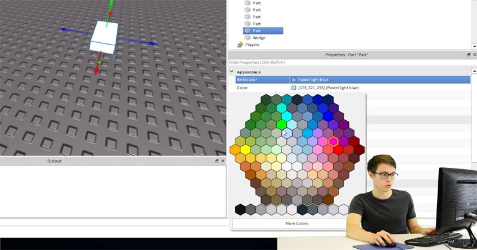477x250 pixels.
Task: Click the Color property's light blue swatch
Action: pos(293,87)
